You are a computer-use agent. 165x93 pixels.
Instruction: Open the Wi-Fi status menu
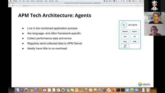coord(121,1)
